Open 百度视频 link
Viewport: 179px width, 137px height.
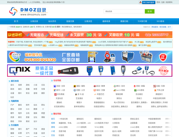click(x=152, y=123)
